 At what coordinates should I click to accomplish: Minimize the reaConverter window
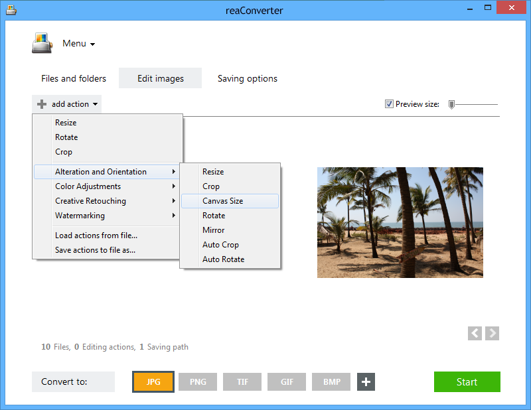pos(470,9)
